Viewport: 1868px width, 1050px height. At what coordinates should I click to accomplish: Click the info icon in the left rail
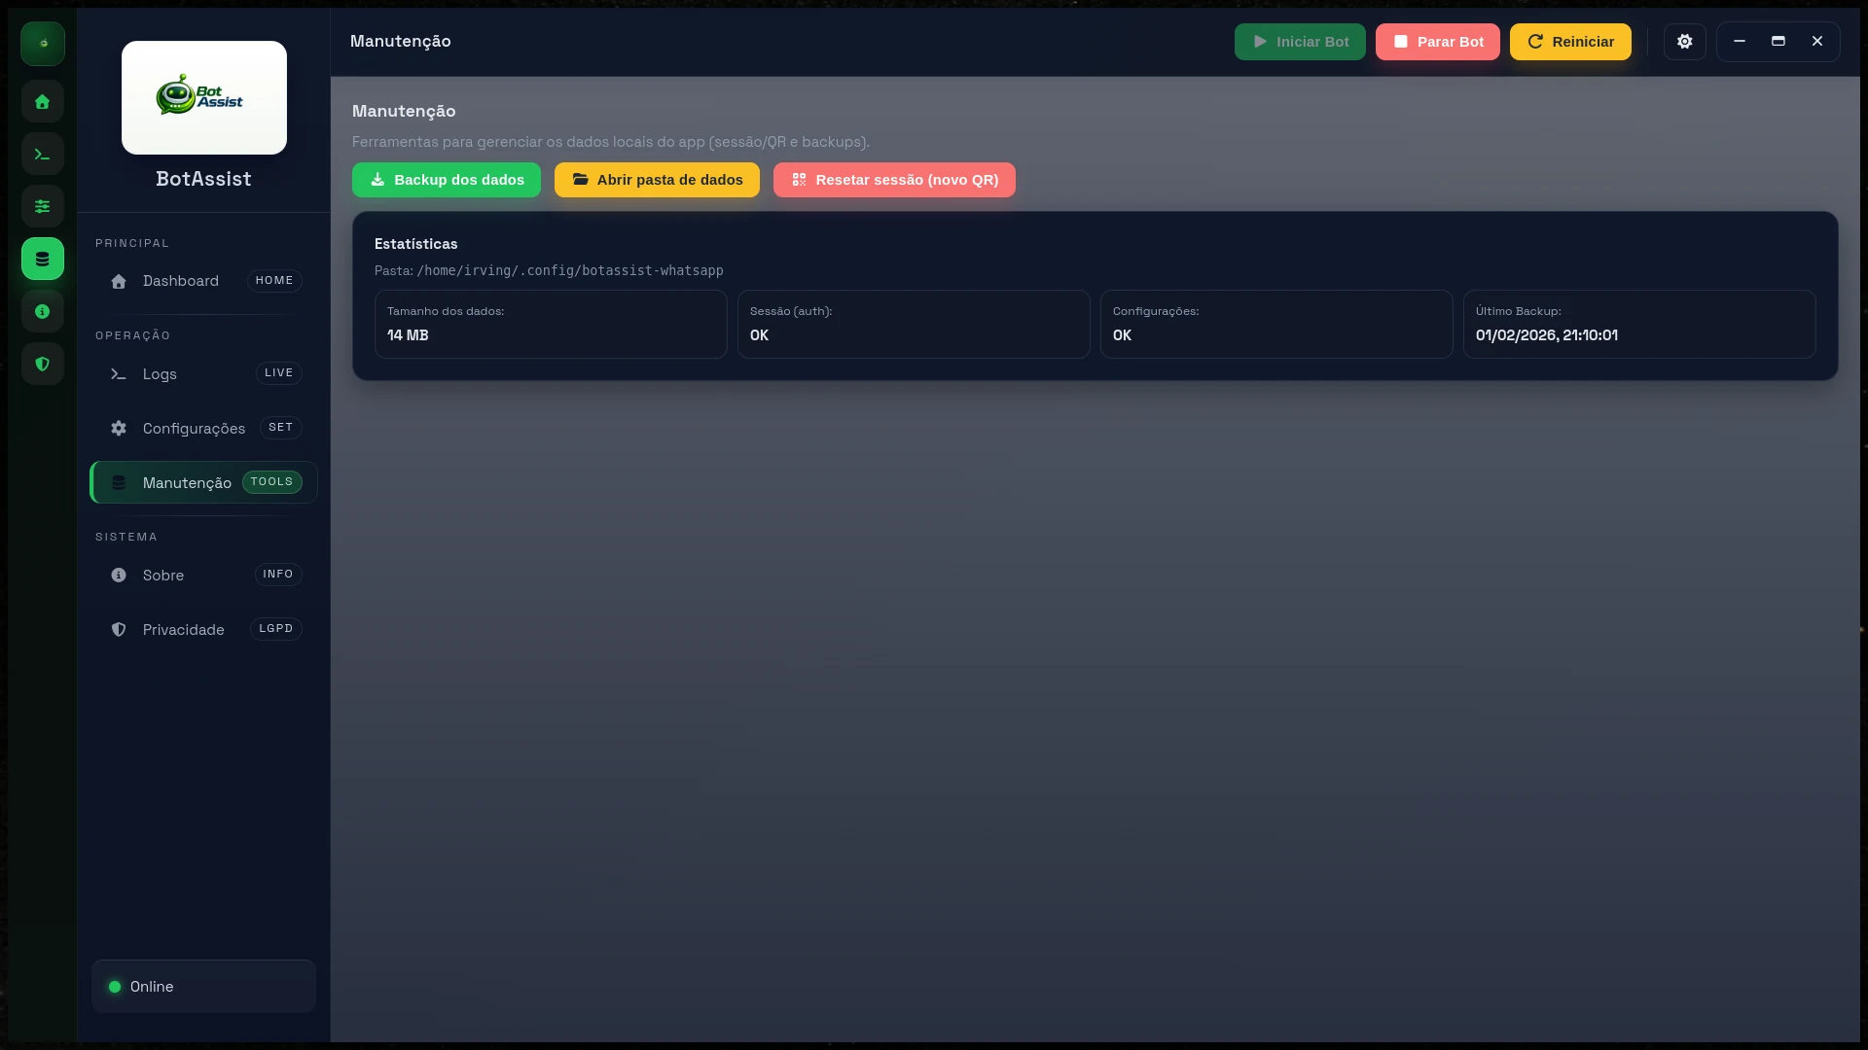coord(42,311)
